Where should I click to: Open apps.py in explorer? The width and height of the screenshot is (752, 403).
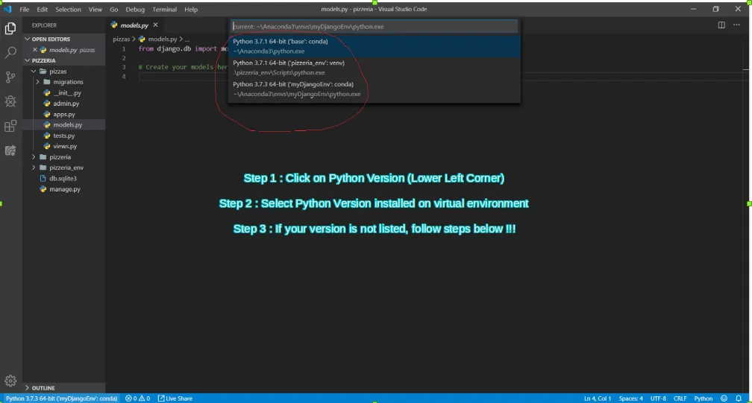click(x=64, y=115)
